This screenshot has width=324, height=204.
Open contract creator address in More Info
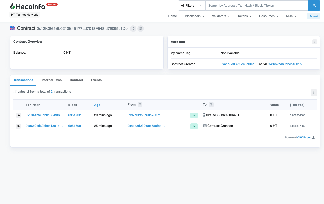click(239, 64)
